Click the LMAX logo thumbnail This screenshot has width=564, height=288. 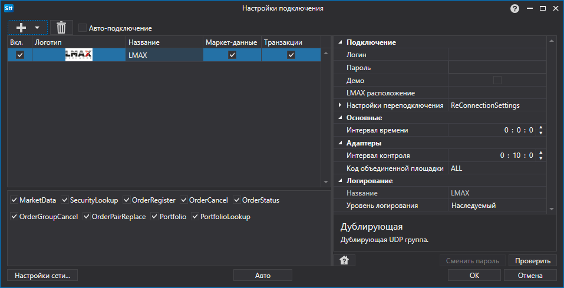tap(79, 55)
